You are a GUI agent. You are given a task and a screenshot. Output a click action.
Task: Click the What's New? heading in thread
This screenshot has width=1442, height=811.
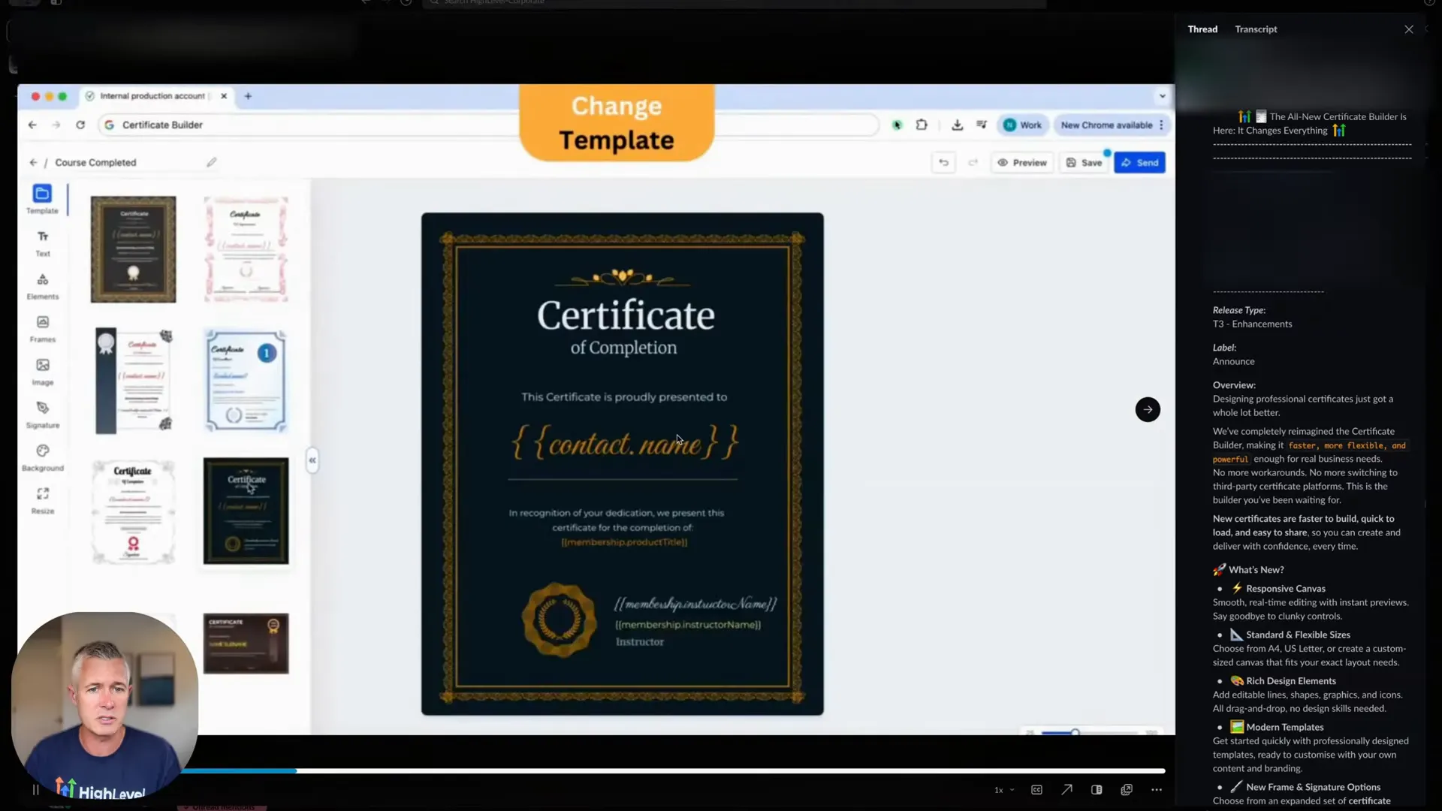(1256, 570)
